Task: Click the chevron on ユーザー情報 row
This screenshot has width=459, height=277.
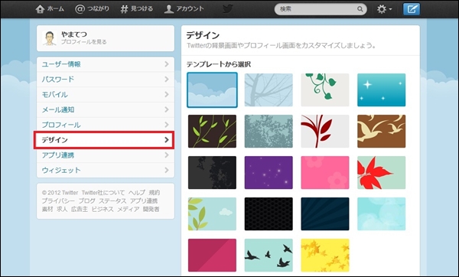Action: click(167, 64)
